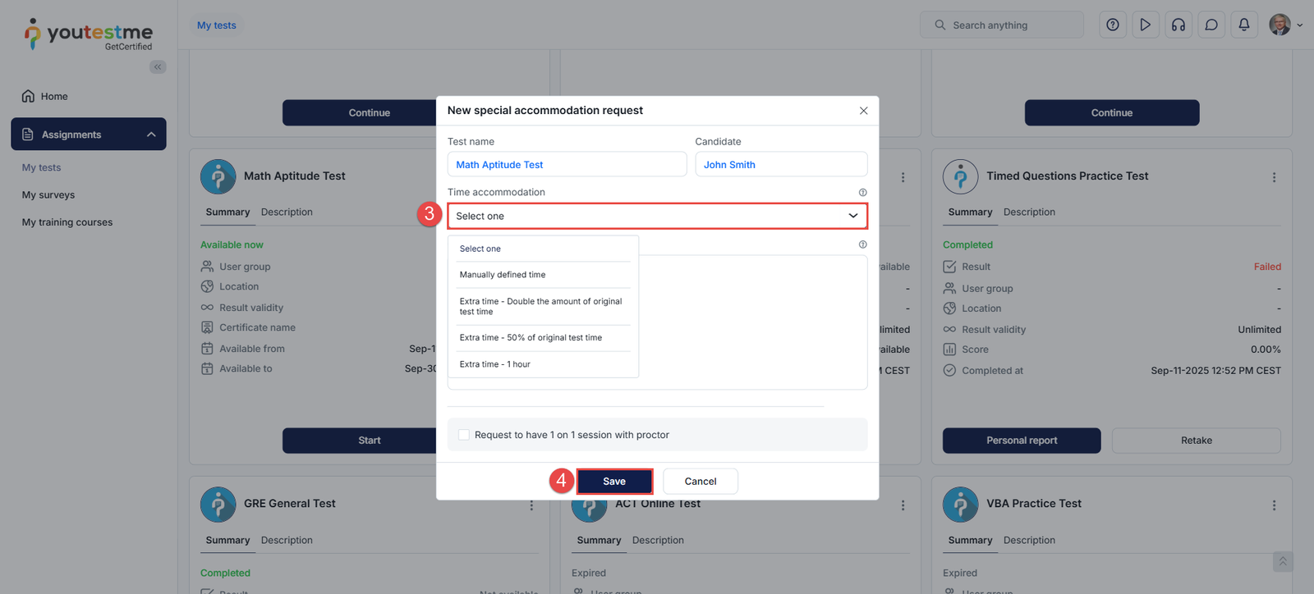The width and height of the screenshot is (1314, 594).
Task: Collapse the Assignments sidebar section
Action: pyautogui.click(x=151, y=135)
